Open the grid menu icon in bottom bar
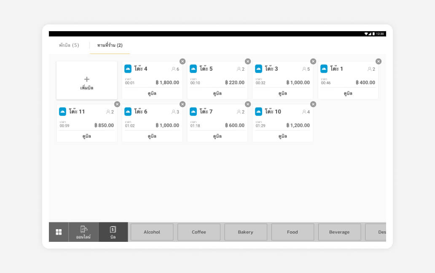This screenshot has width=435, height=273. (x=59, y=232)
